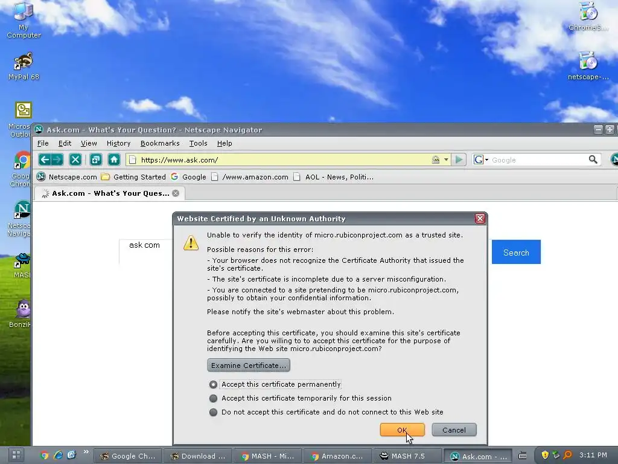The height and width of the screenshot is (464, 618).
Task: Switch to MASH 7.5 taskbar window
Action: [x=407, y=456]
